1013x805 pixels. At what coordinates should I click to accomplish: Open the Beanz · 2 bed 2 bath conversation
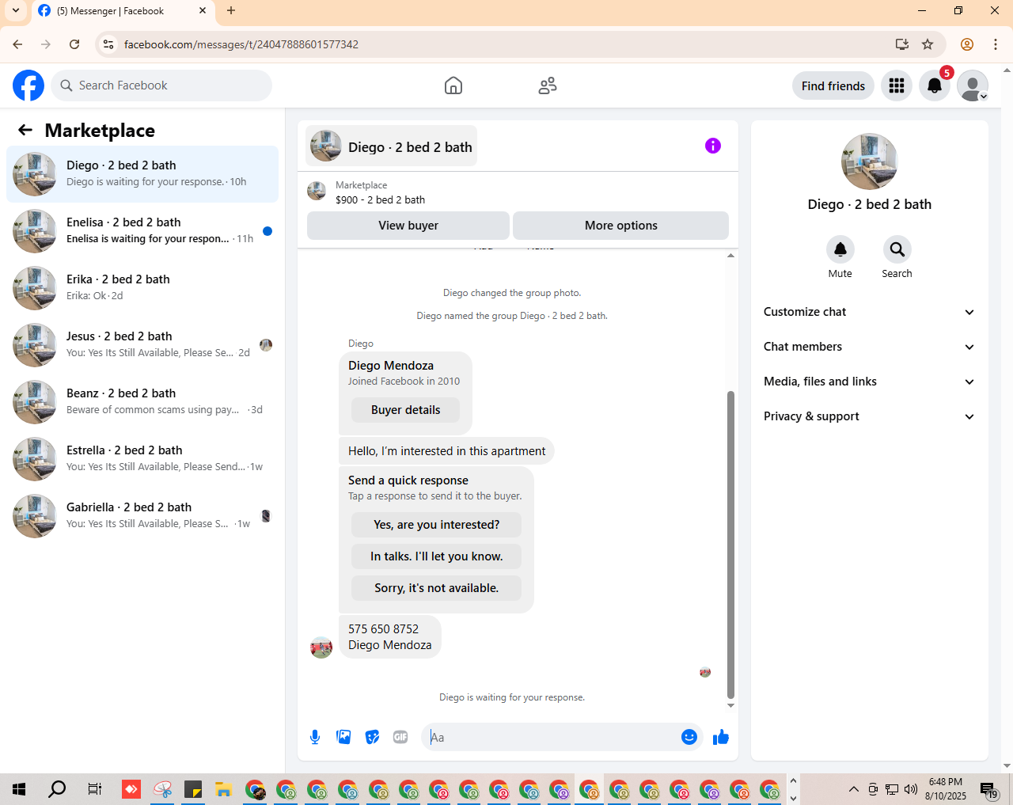142,402
